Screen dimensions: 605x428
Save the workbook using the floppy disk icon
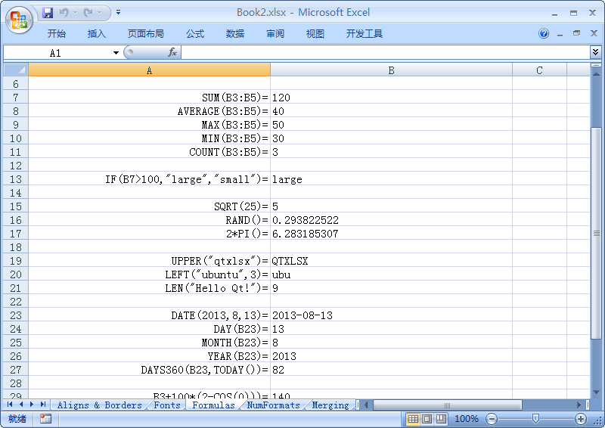point(48,13)
